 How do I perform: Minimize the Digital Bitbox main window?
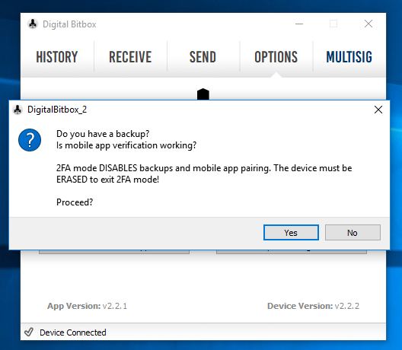point(299,24)
